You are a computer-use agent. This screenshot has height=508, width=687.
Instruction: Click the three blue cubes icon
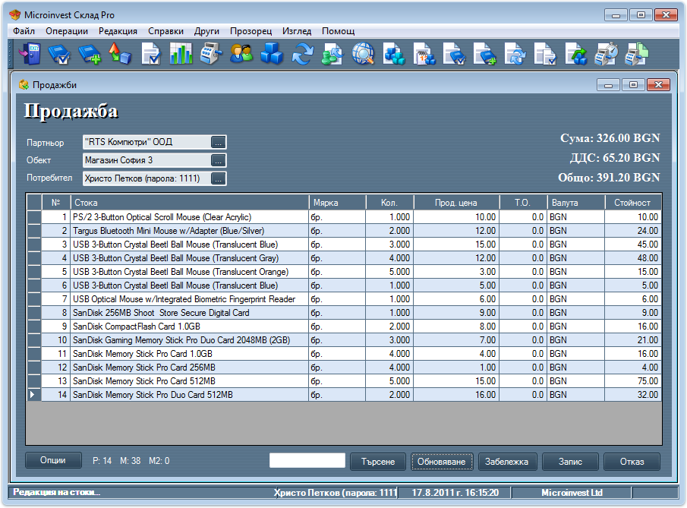[x=272, y=54]
